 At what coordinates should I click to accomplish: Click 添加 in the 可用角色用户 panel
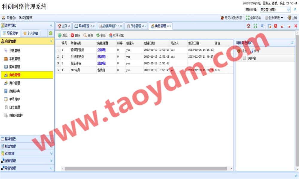pos(242,51)
